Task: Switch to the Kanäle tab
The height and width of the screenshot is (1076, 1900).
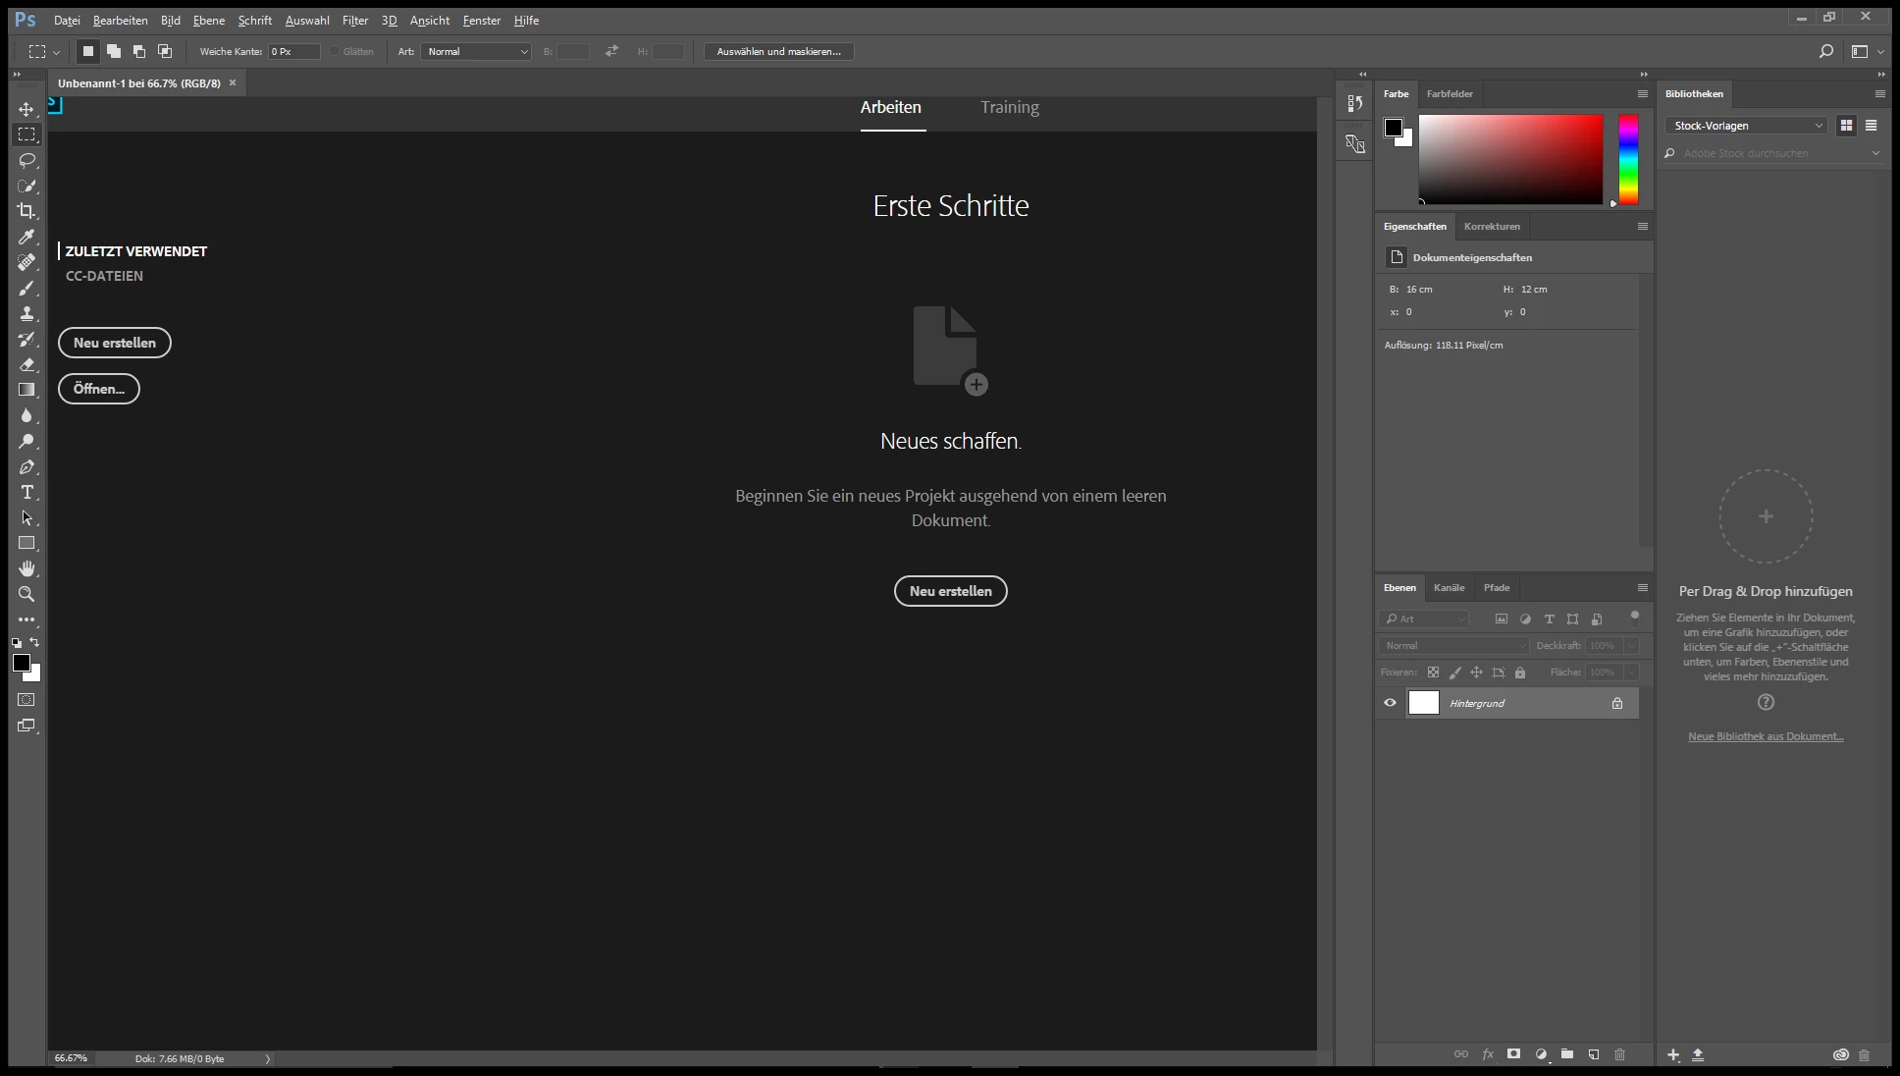Action: (1449, 588)
